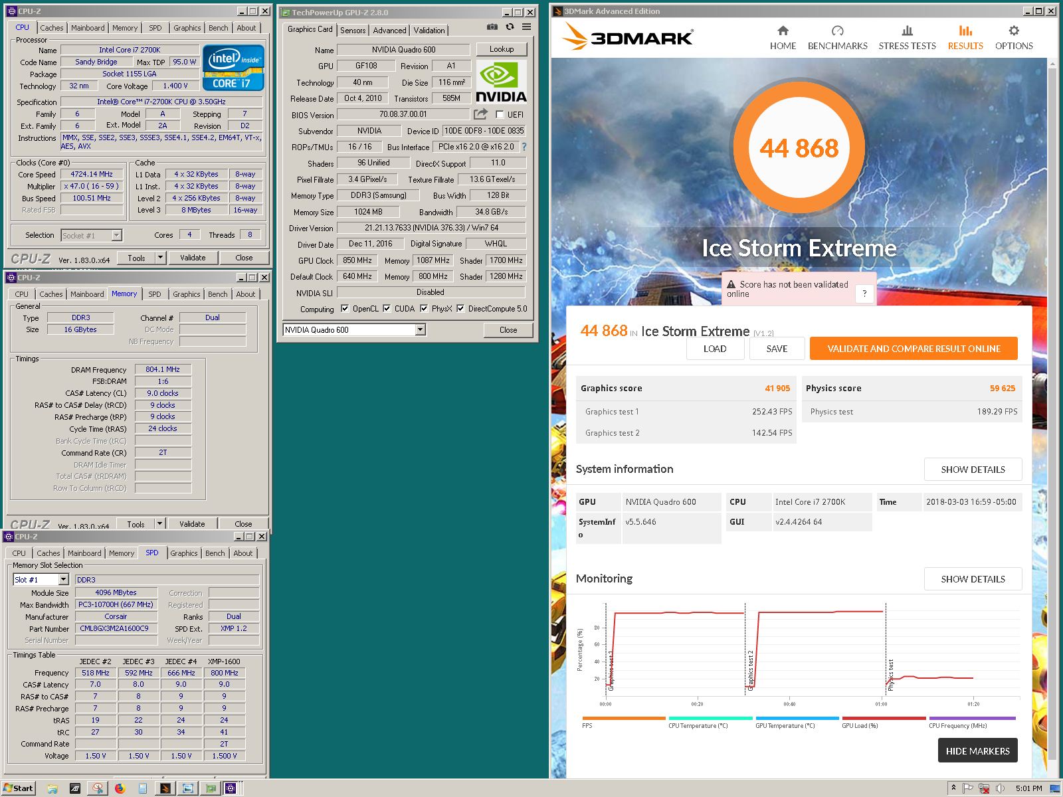Click Validate in the top CPU-Z window
This screenshot has width=1063, height=797.
point(193,258)
